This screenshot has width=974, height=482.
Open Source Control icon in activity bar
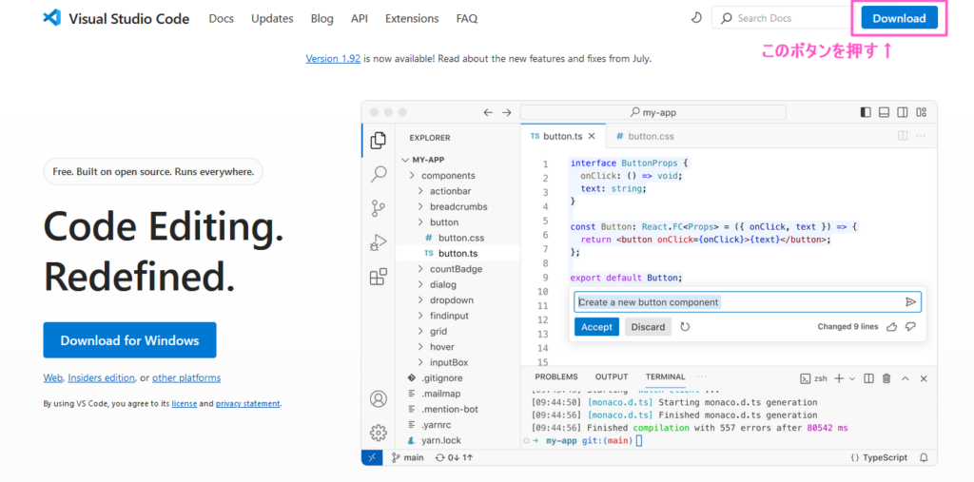(x=378, y=208)
